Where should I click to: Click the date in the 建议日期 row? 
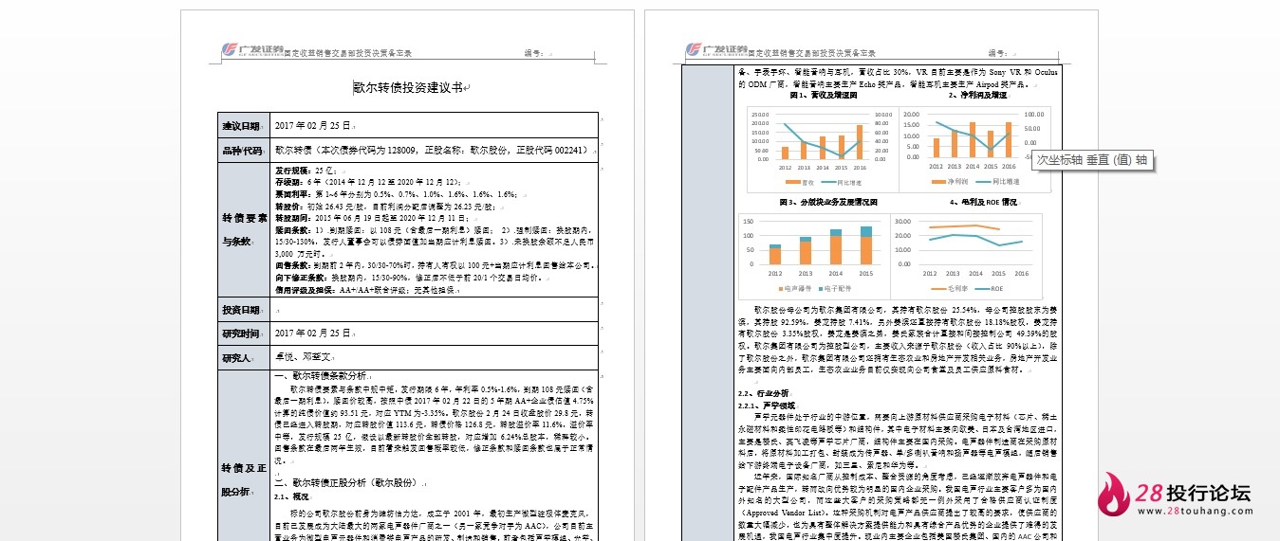click(312, 125)
